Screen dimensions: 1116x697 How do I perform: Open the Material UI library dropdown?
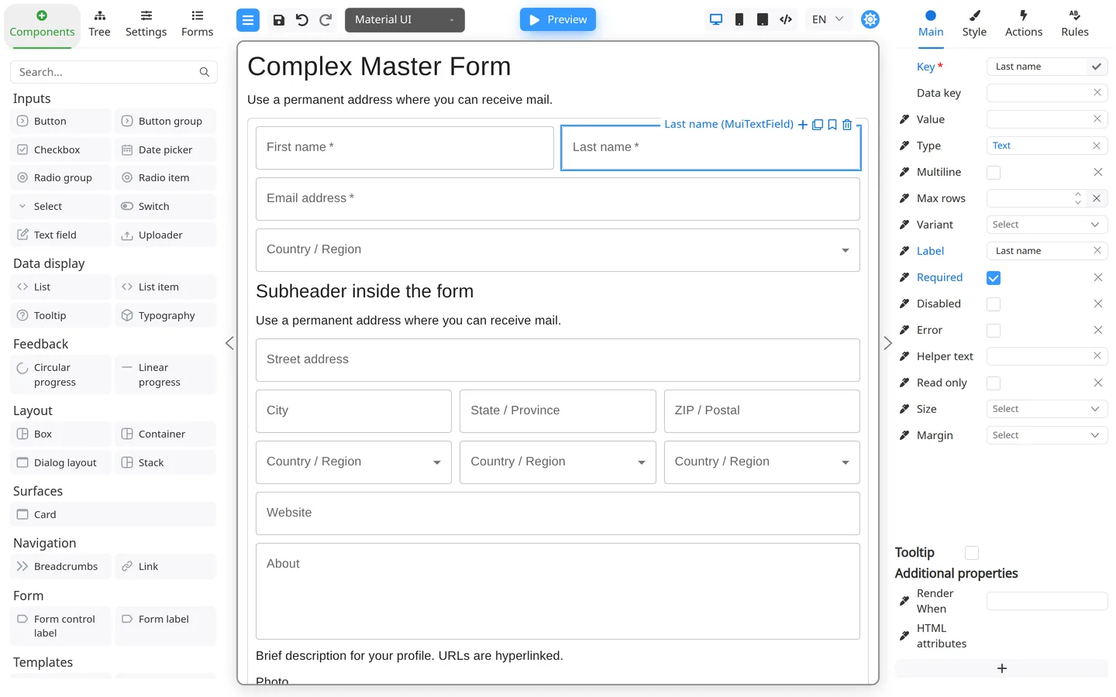[405, 20]
